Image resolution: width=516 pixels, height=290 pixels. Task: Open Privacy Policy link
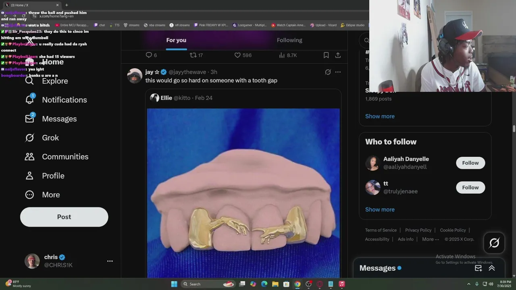(x=418, y=230)
